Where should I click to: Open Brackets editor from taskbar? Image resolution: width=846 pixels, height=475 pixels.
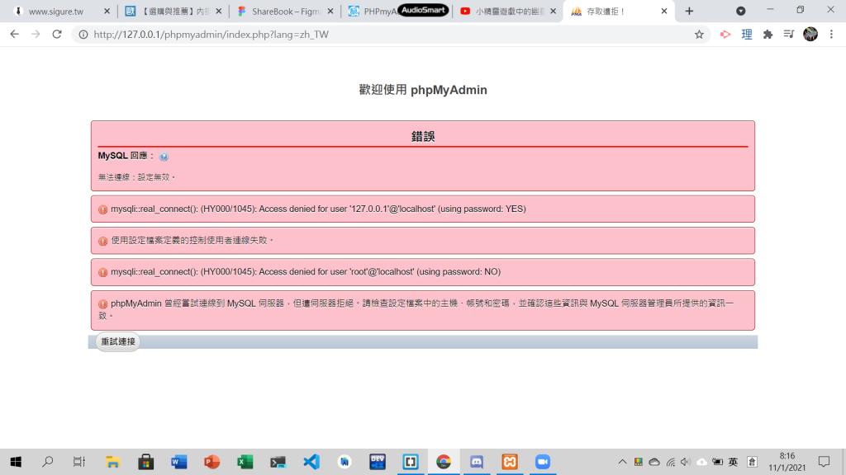point(411,462)
